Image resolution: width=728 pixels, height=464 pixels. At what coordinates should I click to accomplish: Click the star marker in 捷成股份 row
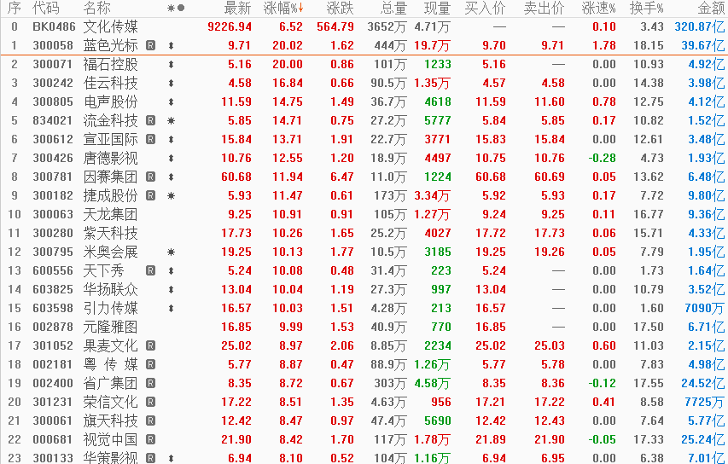point(171,195)
